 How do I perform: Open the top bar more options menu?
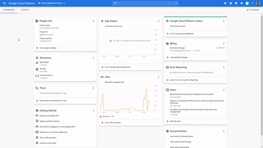click(x=252, y=3)
